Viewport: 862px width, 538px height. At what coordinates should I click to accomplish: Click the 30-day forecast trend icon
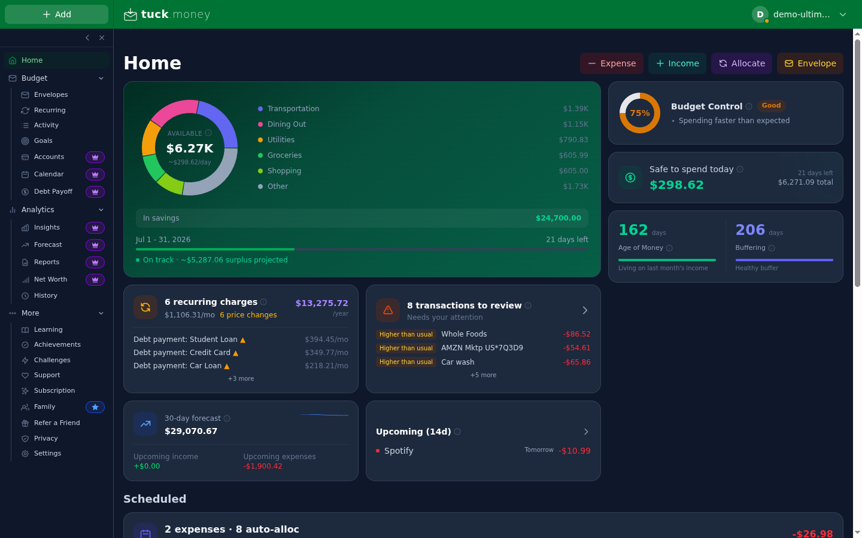pyautogui.click(x=145, y=424)
